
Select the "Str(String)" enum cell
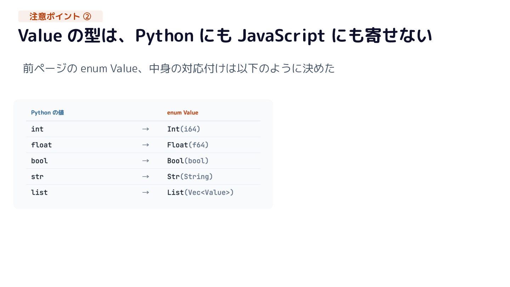click(190, 176)
